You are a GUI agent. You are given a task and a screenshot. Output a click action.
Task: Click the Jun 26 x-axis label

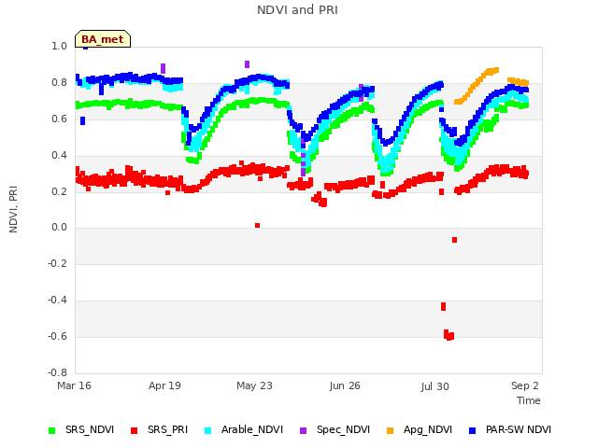coord(345,385)
